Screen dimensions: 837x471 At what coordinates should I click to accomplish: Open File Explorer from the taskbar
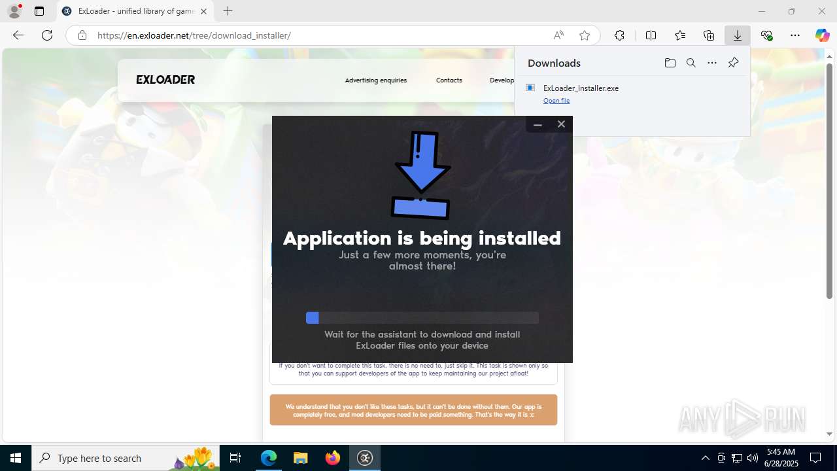(301, 458)
